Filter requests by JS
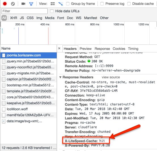 point(22,18)
